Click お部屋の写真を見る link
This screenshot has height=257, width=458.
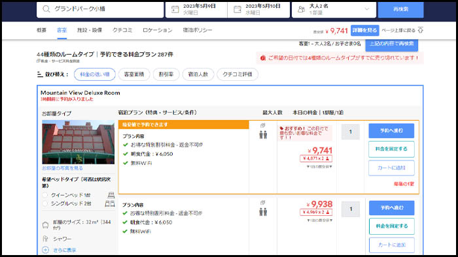(x=62, y=168)
